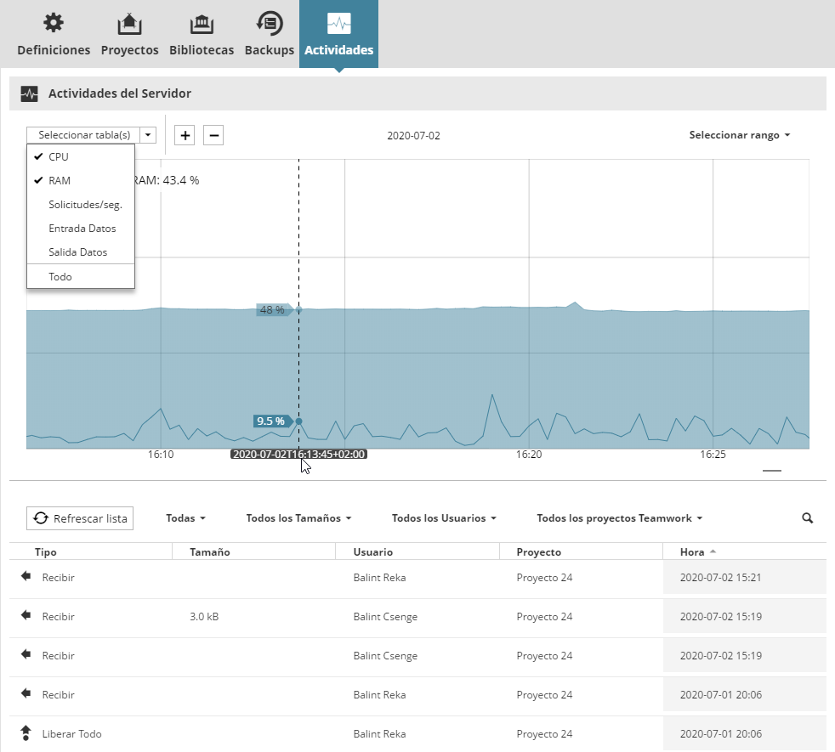Click the 9.5 % CPU data point marker
Image resolution: width=835 pixels, height=752 pixels.
(x=298, y=421)
